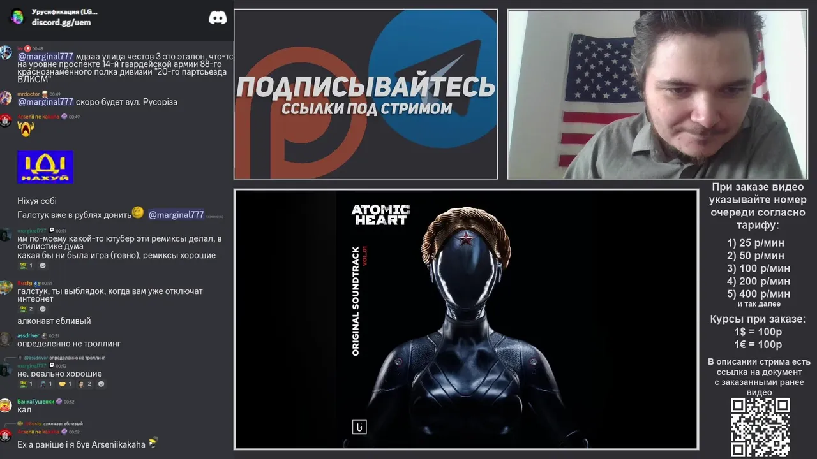Open the blue-yellow sticker image in chat
Screen dimensions: 817x459
pyautogui.click(x=45, y=167)
